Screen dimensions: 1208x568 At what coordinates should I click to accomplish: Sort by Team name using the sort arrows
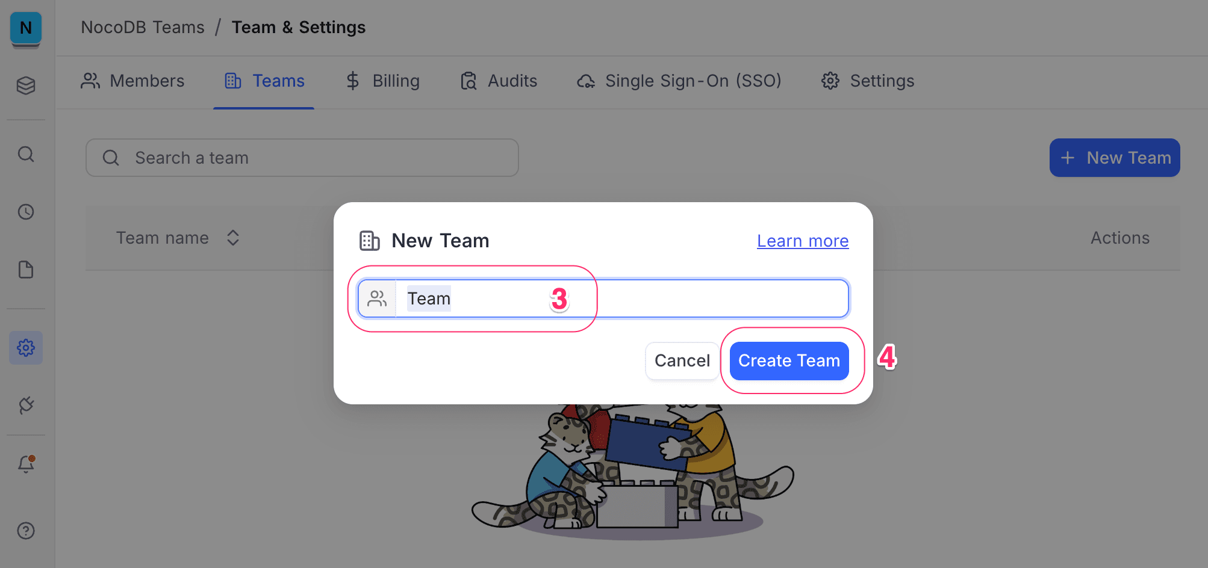pos(232,238)
